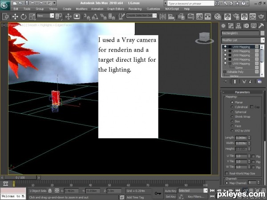Open the Motion command panel tab
Screen dimensions: 267x200
[246, 26]
